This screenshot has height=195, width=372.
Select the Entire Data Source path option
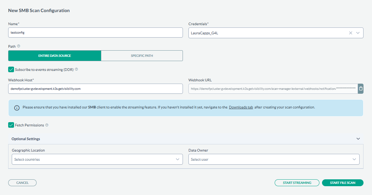point(55,56)
